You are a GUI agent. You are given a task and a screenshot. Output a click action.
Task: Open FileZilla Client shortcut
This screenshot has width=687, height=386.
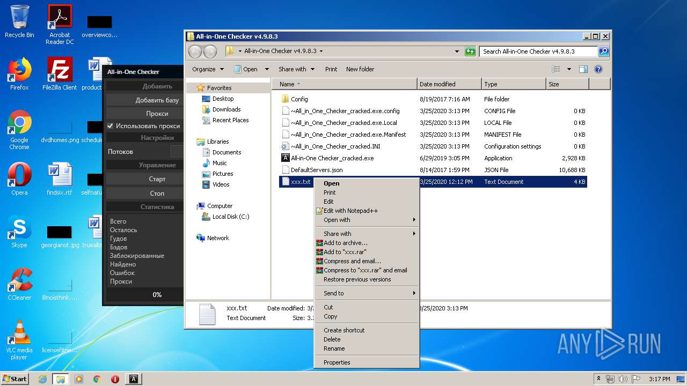(x=60, y=74)
